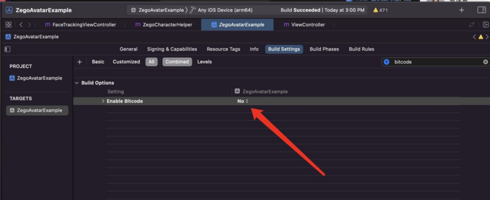Screen dimensions: 490x200
Task: Go back with the left chevron in tab bar
Action: 21,25
